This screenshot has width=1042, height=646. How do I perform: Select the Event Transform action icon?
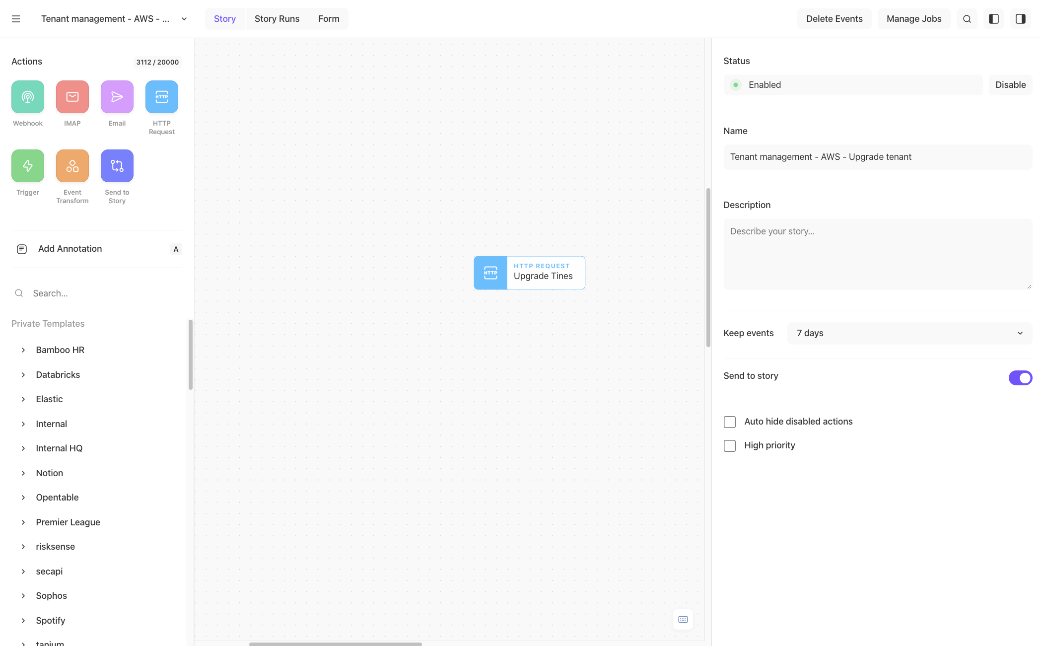(x=72, y=166)
